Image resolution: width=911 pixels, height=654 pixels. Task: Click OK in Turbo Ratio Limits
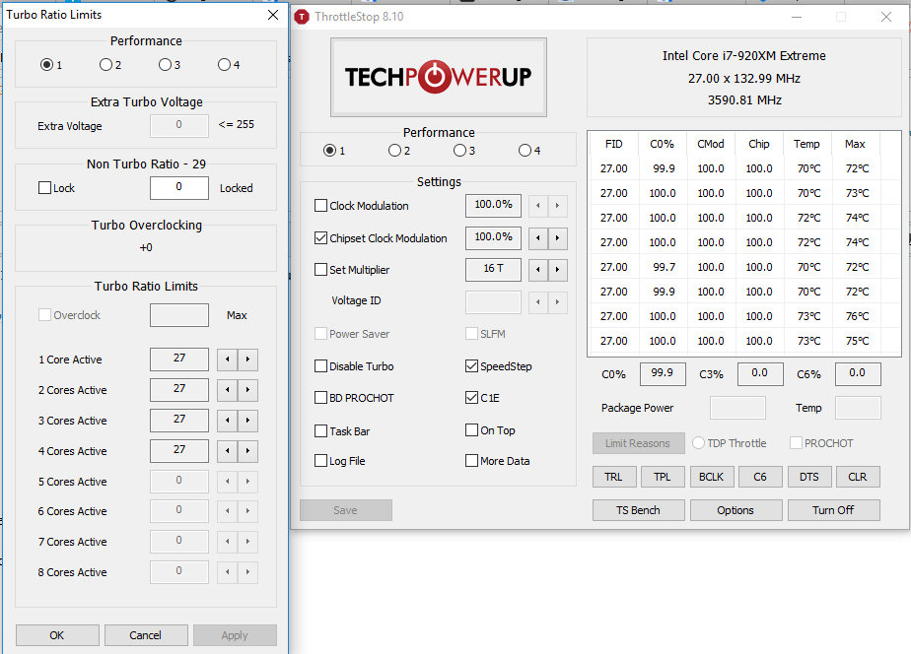coord(57,635)
